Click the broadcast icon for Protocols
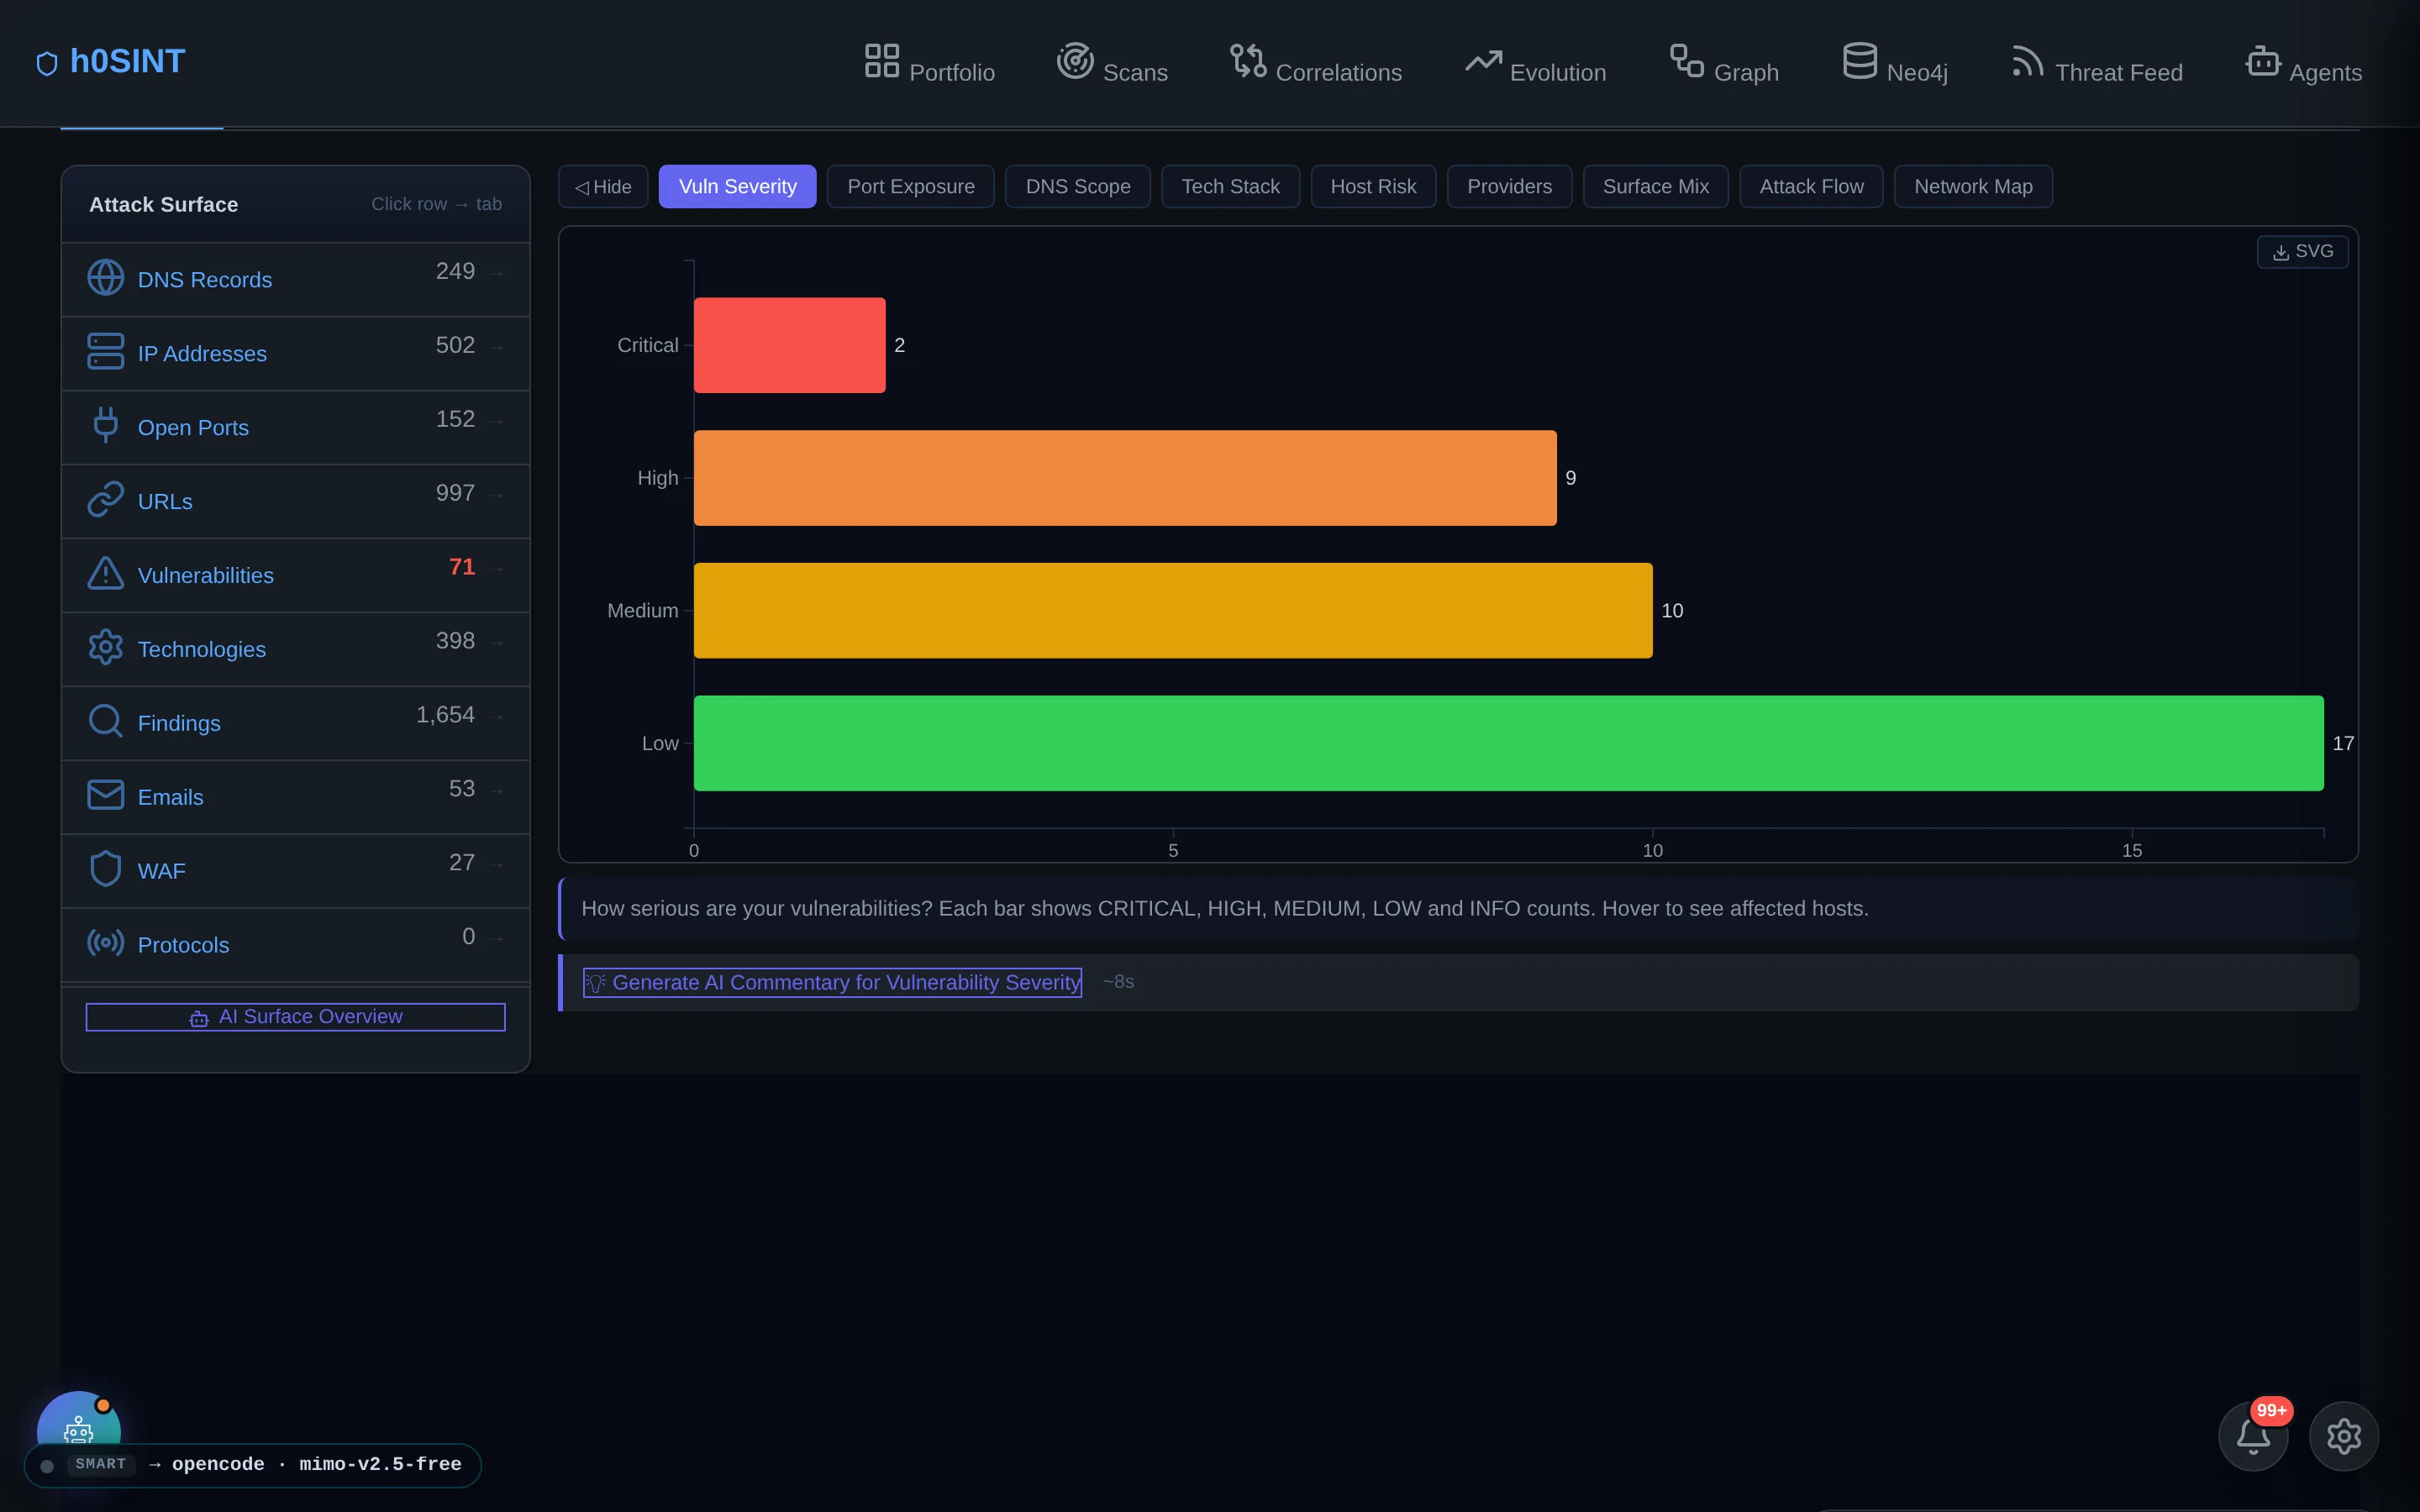Image resolution: width=2420 pixels, height=1512 pixels. click(105, 943)
